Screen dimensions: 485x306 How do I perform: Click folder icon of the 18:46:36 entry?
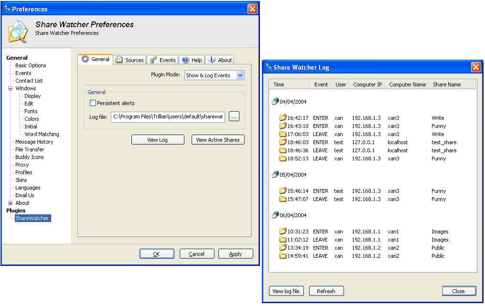(x=282, y=150)
